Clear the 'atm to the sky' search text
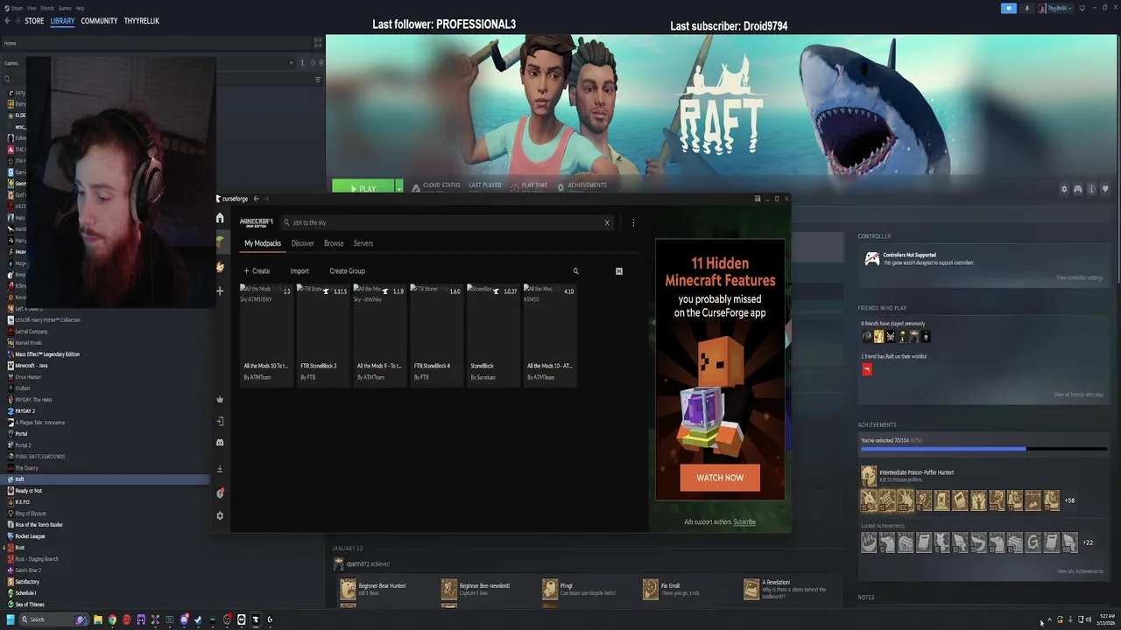The height and width of the screenshot is (630, 1121). click(x=606, y=222)
